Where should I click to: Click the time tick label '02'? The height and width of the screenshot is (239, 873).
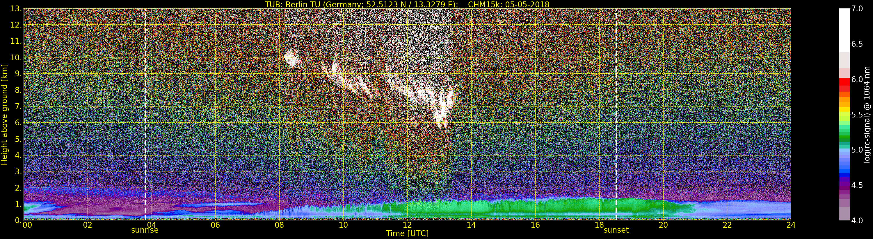pyautogui.click(x=88, y=225)
